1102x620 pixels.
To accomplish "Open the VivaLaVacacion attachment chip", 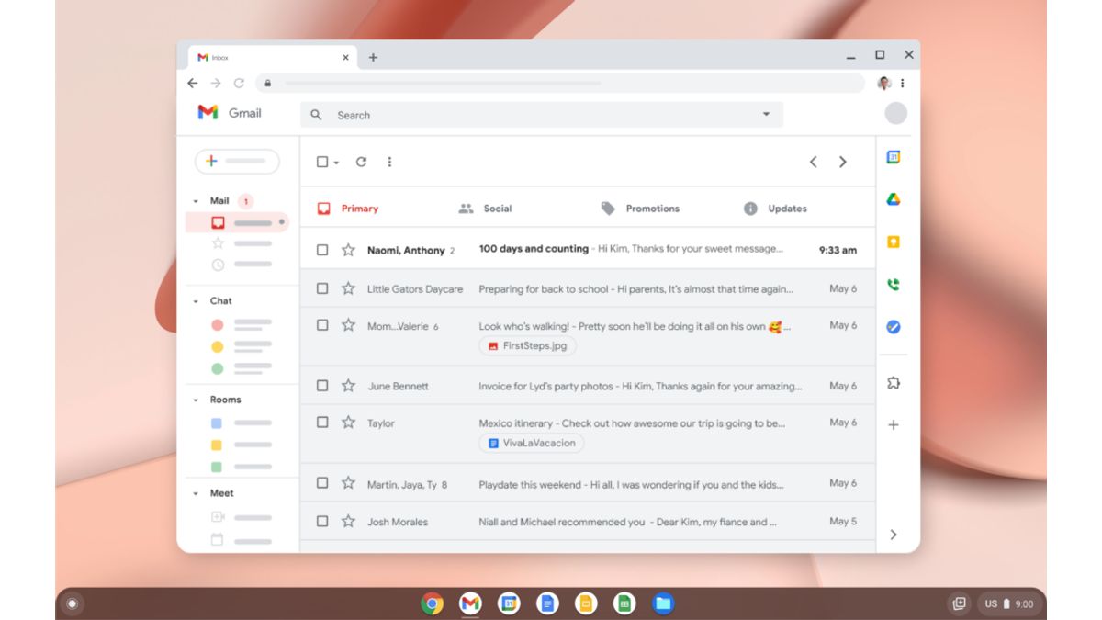I will coord(532,443).
